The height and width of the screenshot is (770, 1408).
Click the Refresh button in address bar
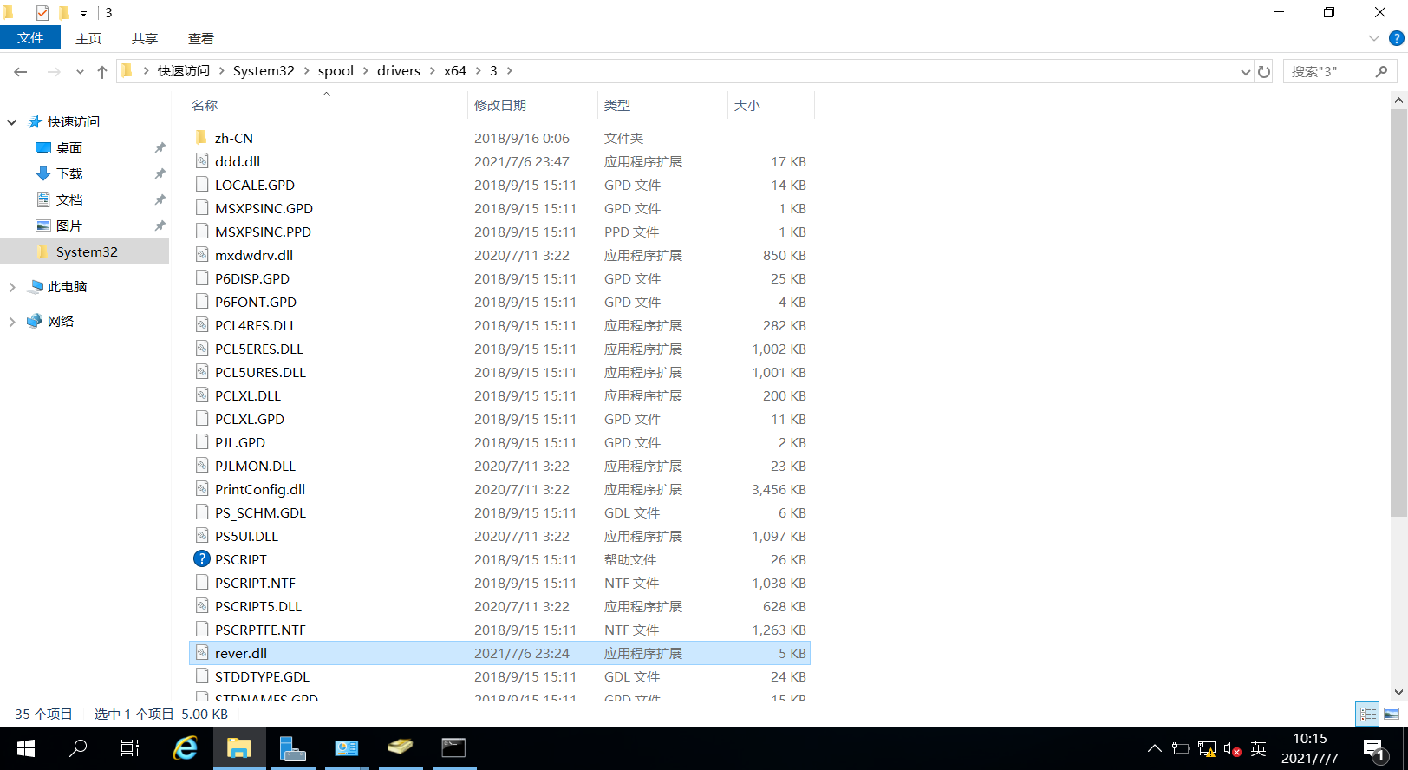coord(1264,72)
